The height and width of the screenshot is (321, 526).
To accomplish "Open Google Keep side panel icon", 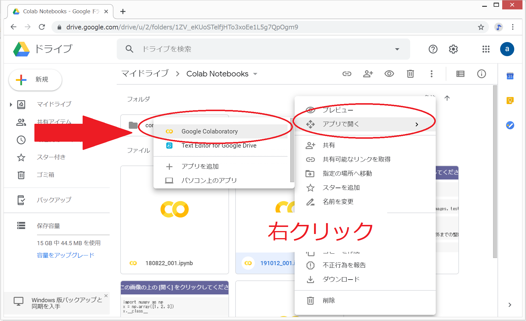I will point(510,101).
